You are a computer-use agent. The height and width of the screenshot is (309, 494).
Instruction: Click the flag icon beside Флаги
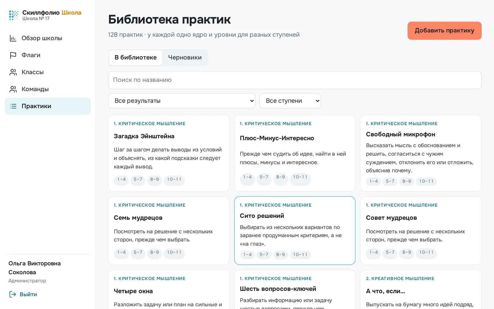point(13,55)
